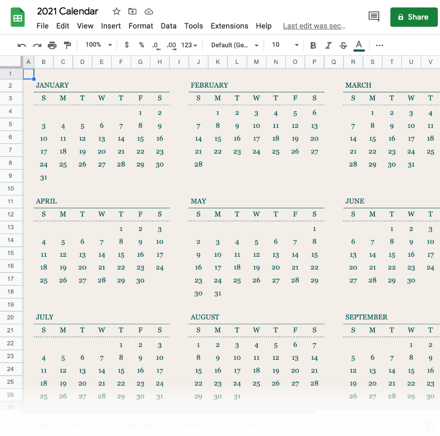
Task: Click the Undo icon
Action: coord(22,45)
